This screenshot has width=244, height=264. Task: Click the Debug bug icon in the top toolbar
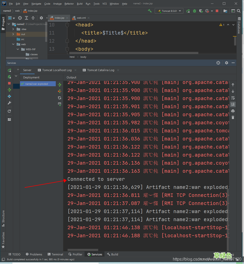195,11
